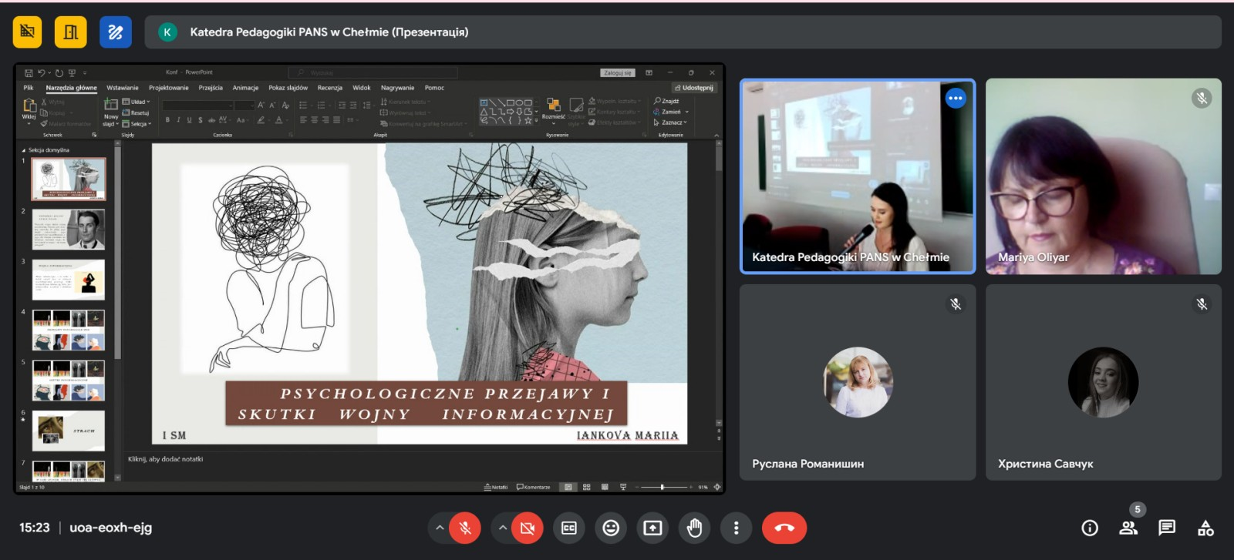Click the Udostępnij button in PowerPoint
The width and height of the screenshot is (1234, 560).
694,88
